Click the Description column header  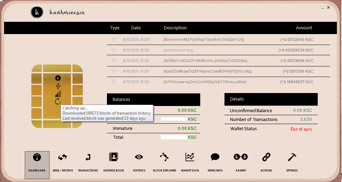pyautogui.click(x=175, y=28)
